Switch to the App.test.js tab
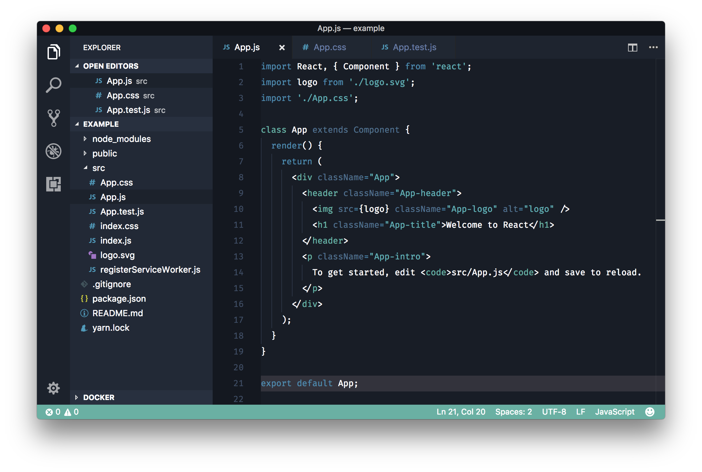The height and width of the screenshot is (472, 702). click(414, 48)
